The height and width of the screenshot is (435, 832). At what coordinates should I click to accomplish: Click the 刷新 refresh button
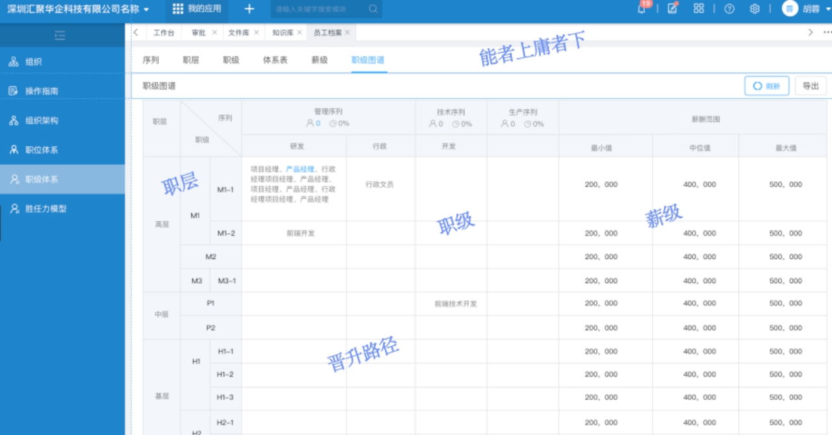point(766,85)
